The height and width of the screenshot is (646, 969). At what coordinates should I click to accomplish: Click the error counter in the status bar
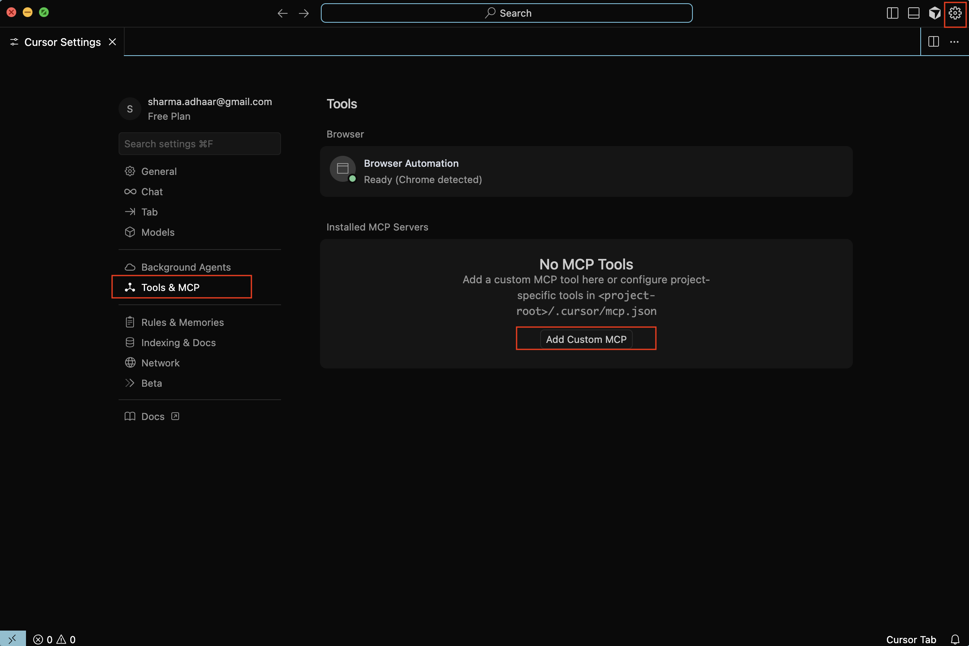(43, 639)
